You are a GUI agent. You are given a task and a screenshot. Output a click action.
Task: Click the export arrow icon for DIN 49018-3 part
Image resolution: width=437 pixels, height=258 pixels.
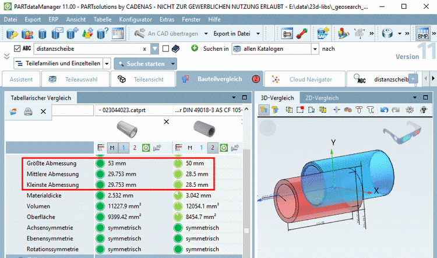tap(235, 148)
